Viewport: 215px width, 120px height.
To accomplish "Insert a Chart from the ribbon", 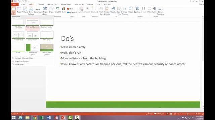I will (x=63, y=10).
